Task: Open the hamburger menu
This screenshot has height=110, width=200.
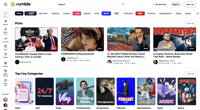Action: 6,5
